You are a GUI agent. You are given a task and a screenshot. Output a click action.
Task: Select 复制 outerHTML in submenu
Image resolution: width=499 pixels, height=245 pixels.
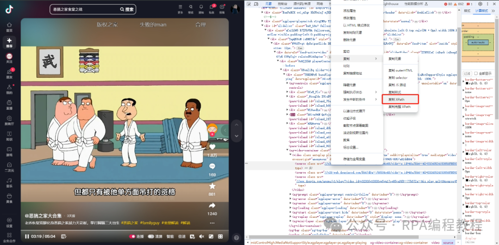401,70
